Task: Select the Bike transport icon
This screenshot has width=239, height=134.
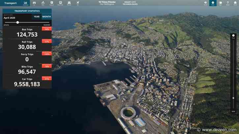Action: 43,3
